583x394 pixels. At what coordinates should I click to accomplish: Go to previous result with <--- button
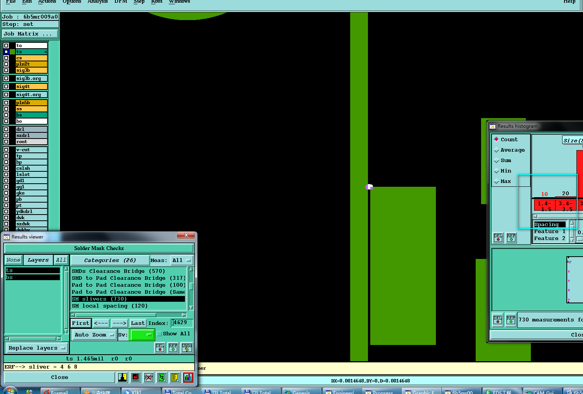[x=101, y=323]
